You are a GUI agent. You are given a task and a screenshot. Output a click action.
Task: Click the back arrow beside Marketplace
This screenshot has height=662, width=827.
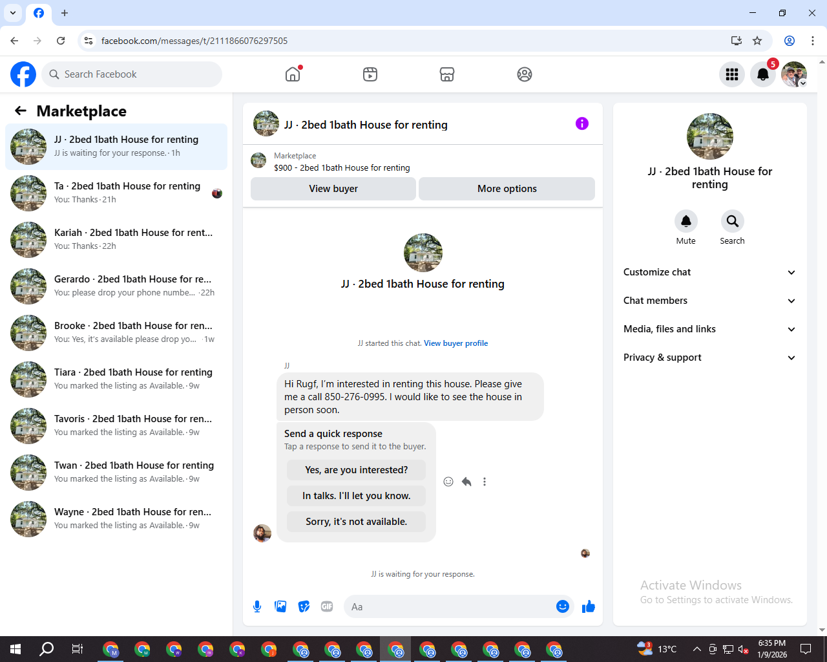click(21, 111)
